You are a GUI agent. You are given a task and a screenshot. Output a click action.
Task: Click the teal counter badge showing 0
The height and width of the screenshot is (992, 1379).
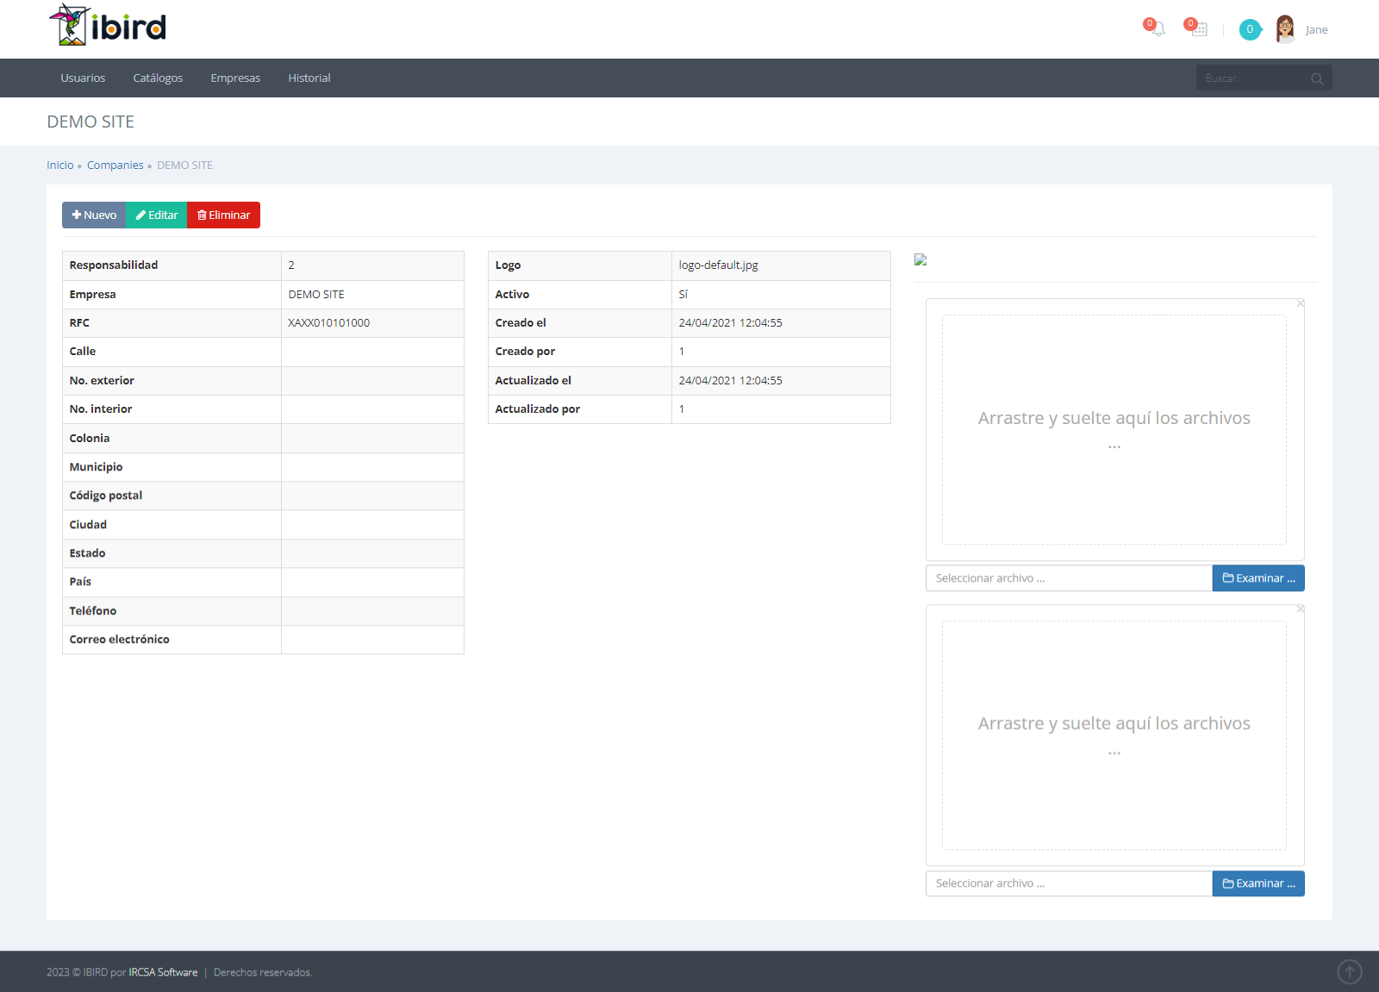click(x=1250, y=29)
